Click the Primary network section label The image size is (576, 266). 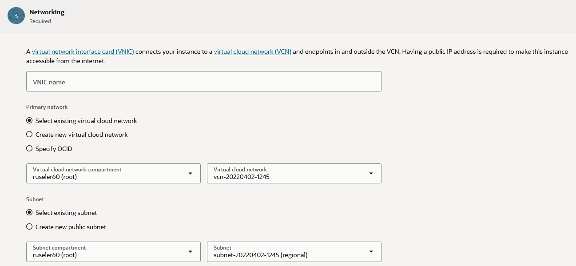(47, 107)
